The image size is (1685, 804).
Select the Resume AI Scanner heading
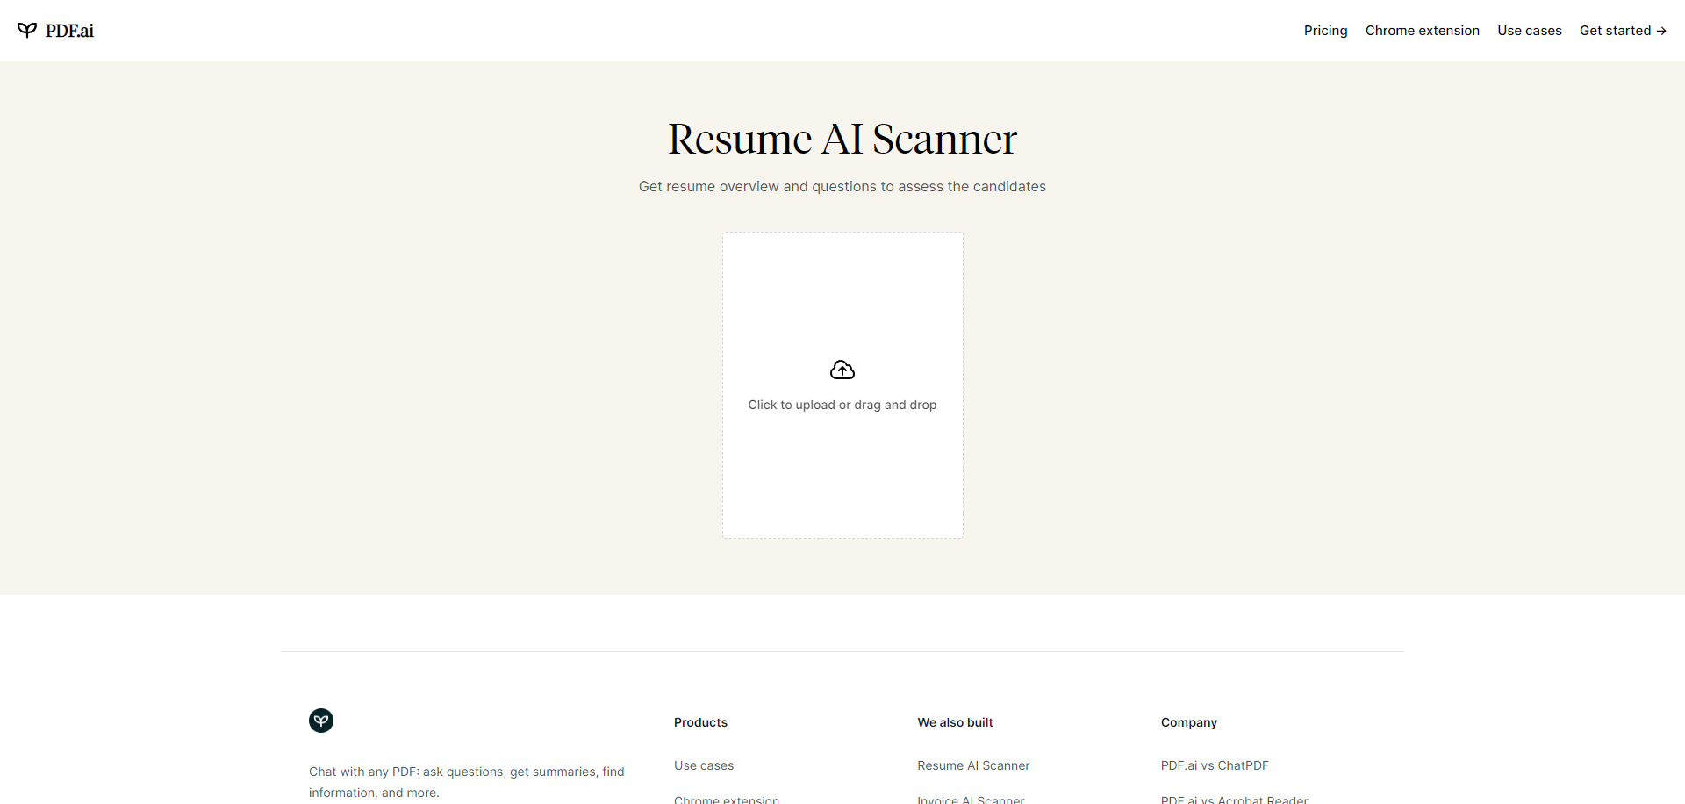point(842,139)
